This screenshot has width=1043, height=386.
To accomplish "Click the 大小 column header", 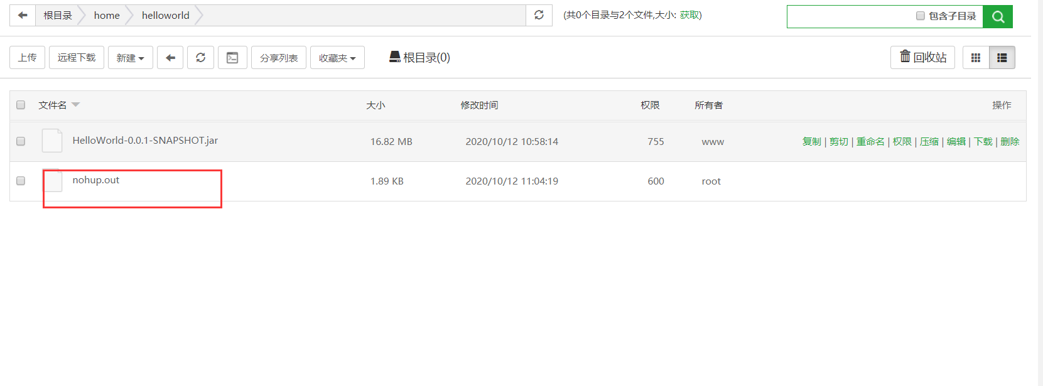I will (376, 105).
